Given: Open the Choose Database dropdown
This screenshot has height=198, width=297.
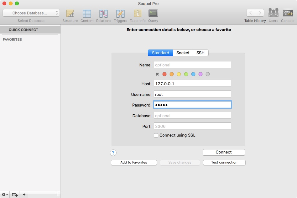Looking at the screenshot, I should 31,13.
